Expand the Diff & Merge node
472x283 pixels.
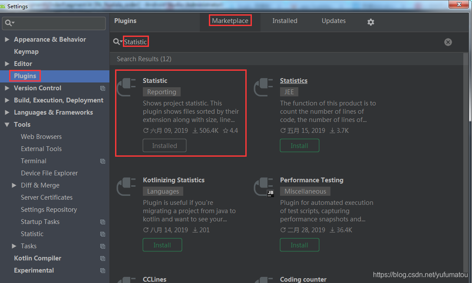(14, 185)
